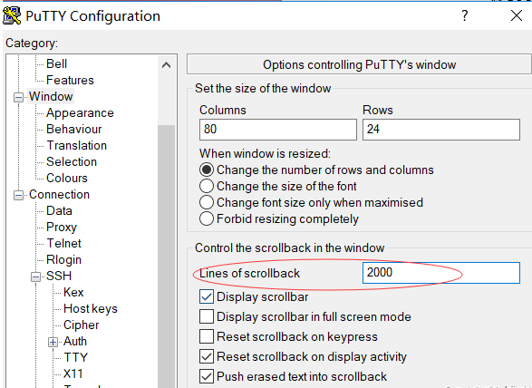Image resolution: width=532 pixels, height=388 pixels.
Task: Open the Appearance category
Action: click(x=80, y=112)
